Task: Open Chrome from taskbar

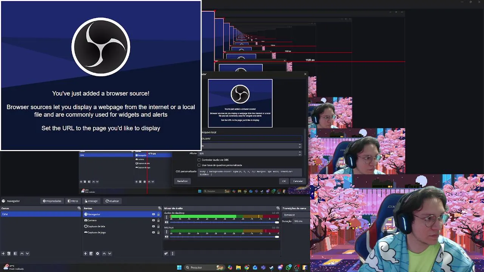Action: 247,267
